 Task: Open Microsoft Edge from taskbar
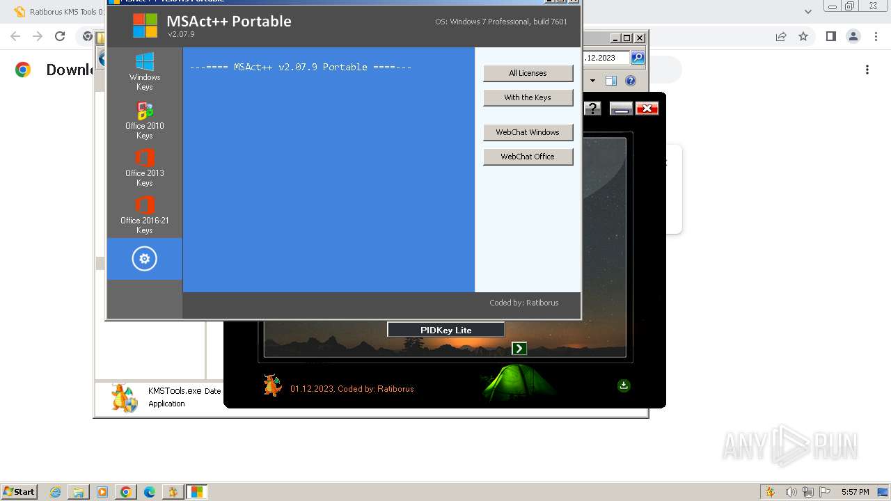pyautogui.click(x=150, y=492)
